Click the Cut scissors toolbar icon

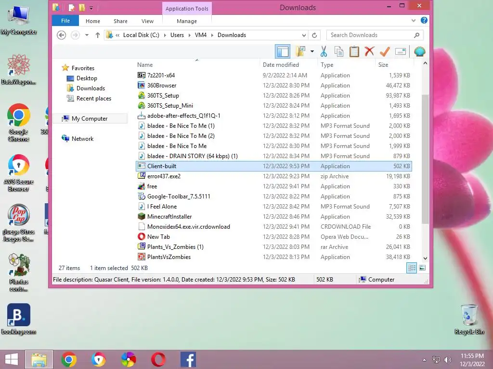click(324, 51)
